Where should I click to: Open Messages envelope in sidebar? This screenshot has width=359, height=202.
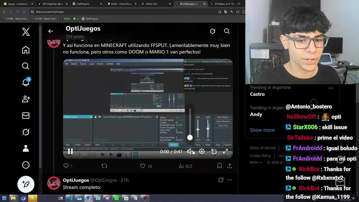coord(26,116)
